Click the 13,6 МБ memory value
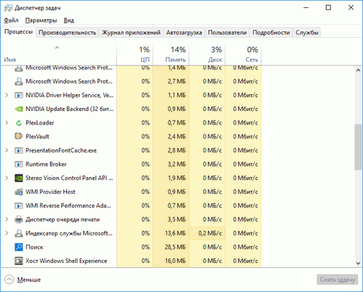The image size is (363, 292). pos(175,233)
